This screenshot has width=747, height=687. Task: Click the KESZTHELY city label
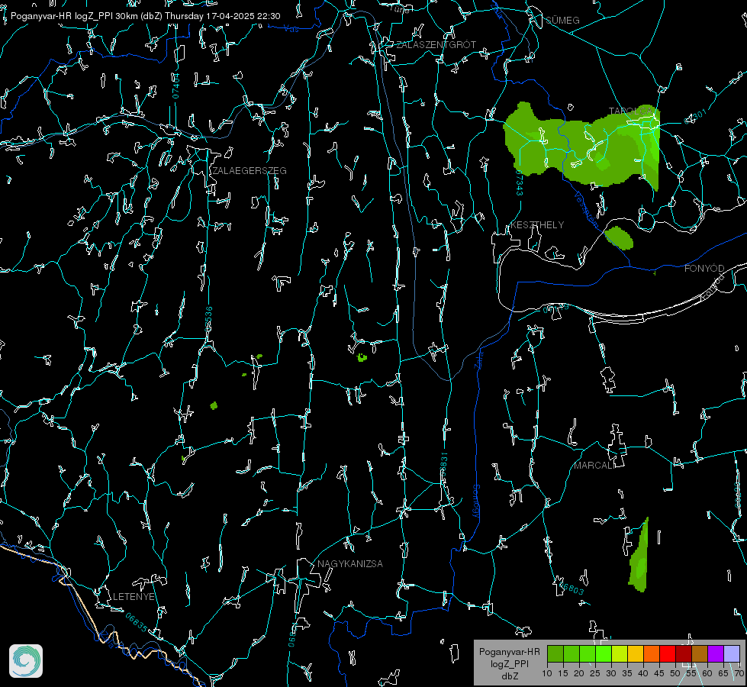pyautogui.click(x=537, y=224)
